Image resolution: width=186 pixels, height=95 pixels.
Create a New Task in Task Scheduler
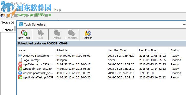coord(24,34)
